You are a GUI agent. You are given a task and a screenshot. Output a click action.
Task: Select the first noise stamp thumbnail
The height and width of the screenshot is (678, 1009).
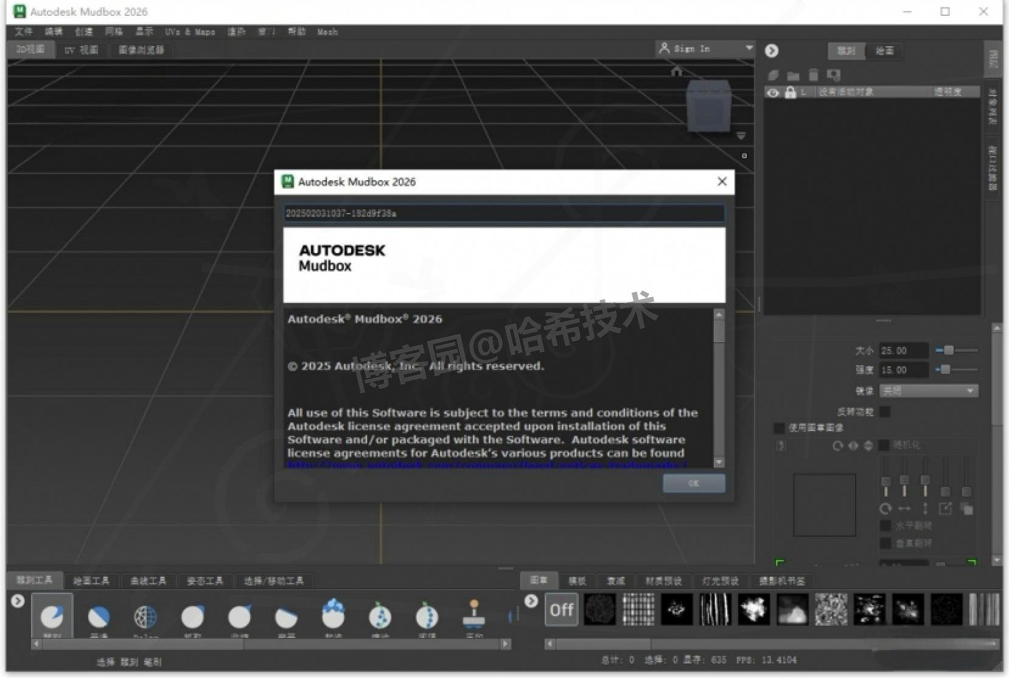pyautogui.click(x=600, y=609)
